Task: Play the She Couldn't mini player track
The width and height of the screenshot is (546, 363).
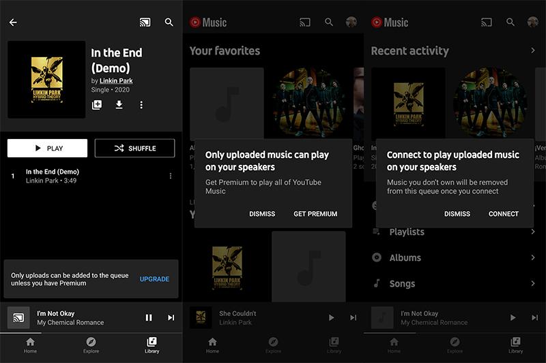Action: (x=331, y=317)
